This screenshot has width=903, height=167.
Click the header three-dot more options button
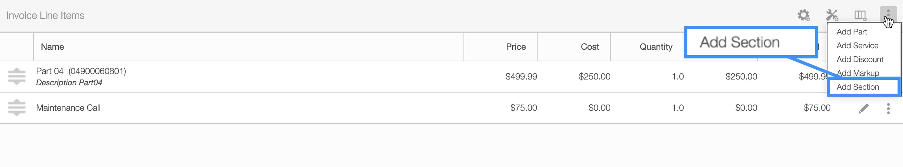tap(888, 15)
